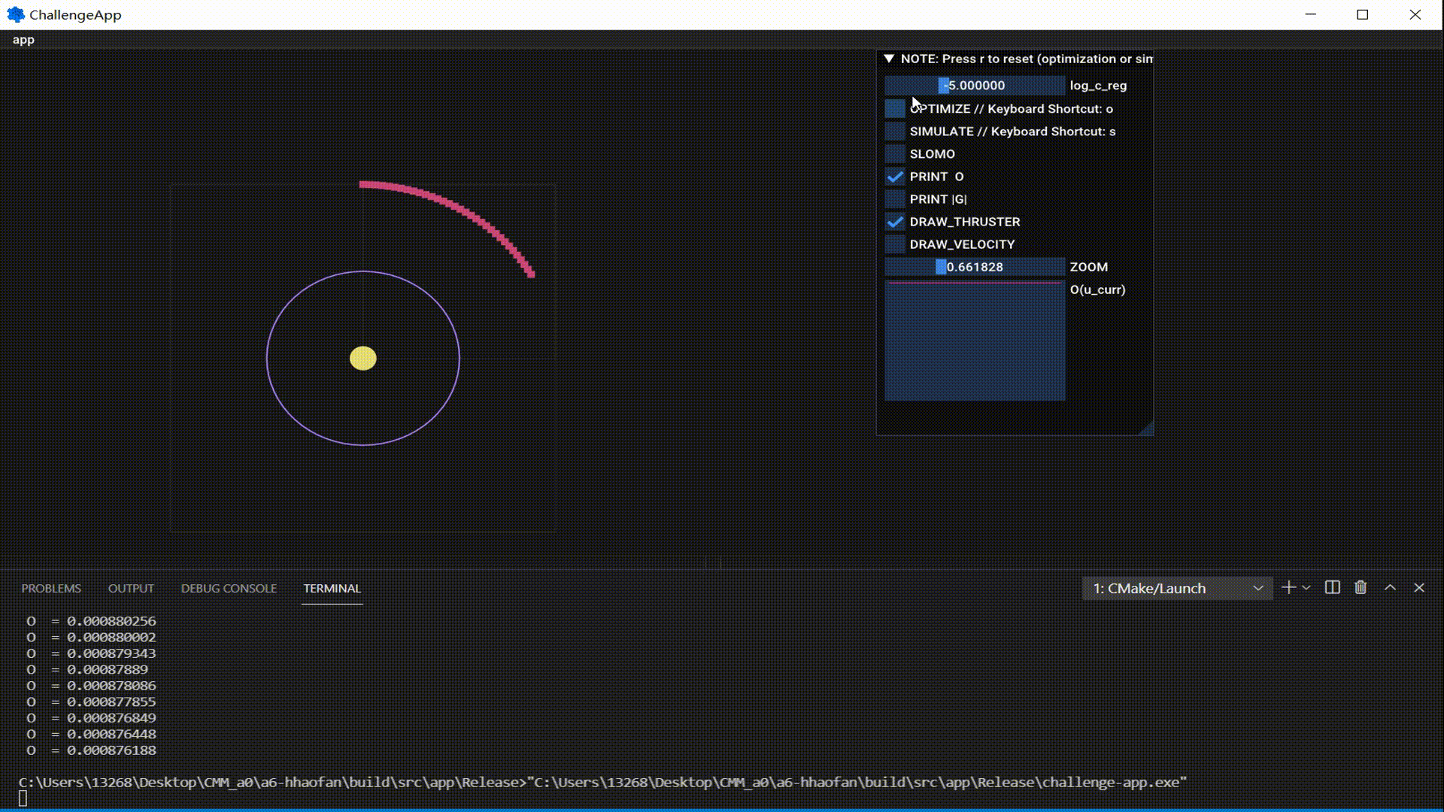Switch to the PROBLEMS tab

pos(51,588)
